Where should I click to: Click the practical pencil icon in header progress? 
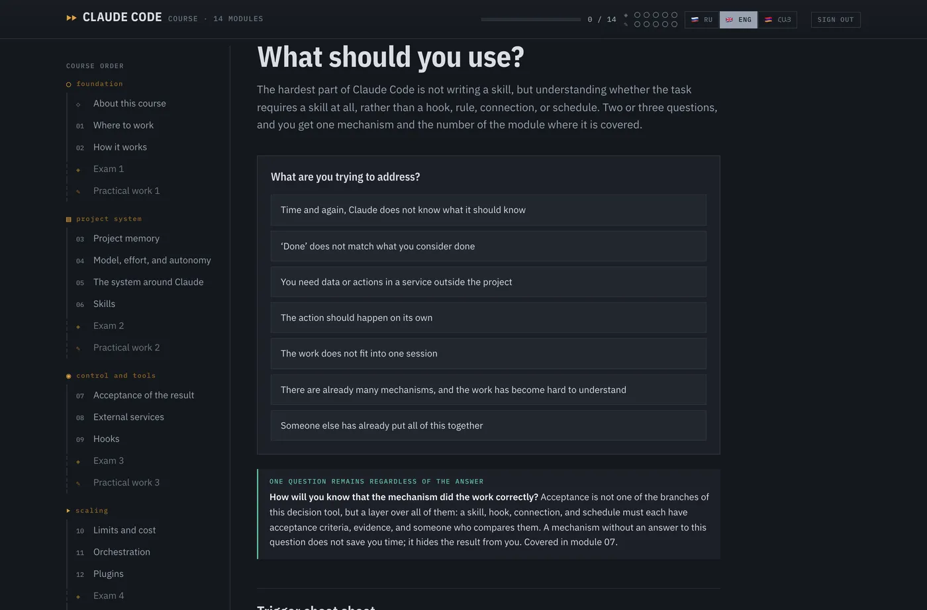tap(626, 24)
